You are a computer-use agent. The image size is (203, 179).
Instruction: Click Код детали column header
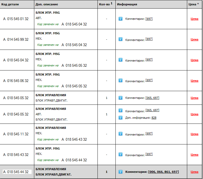pyautogui.click(x=10, y=4)
